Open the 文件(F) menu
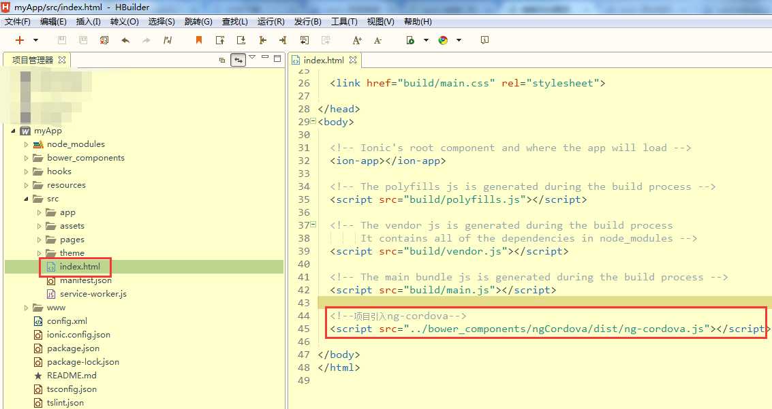The height and width of the screenshot is (409, 772). 17,22
